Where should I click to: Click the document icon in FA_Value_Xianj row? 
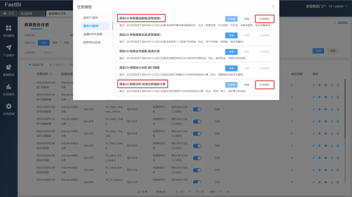pyautogui.click(x=338, y=145)
